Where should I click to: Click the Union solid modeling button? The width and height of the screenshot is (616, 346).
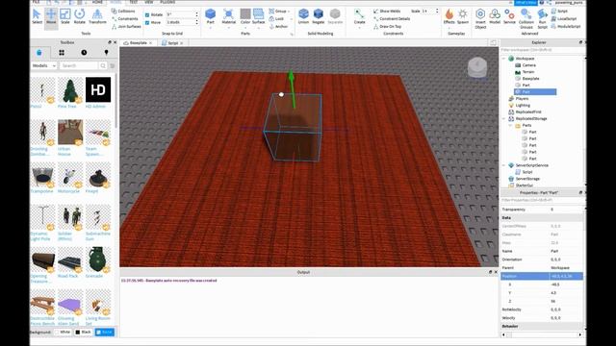point(304,16)
